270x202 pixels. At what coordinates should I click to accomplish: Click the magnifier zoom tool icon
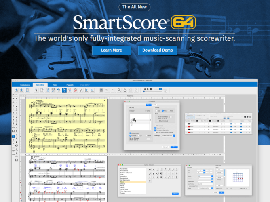pyautogui.click(x=119, y=90)
